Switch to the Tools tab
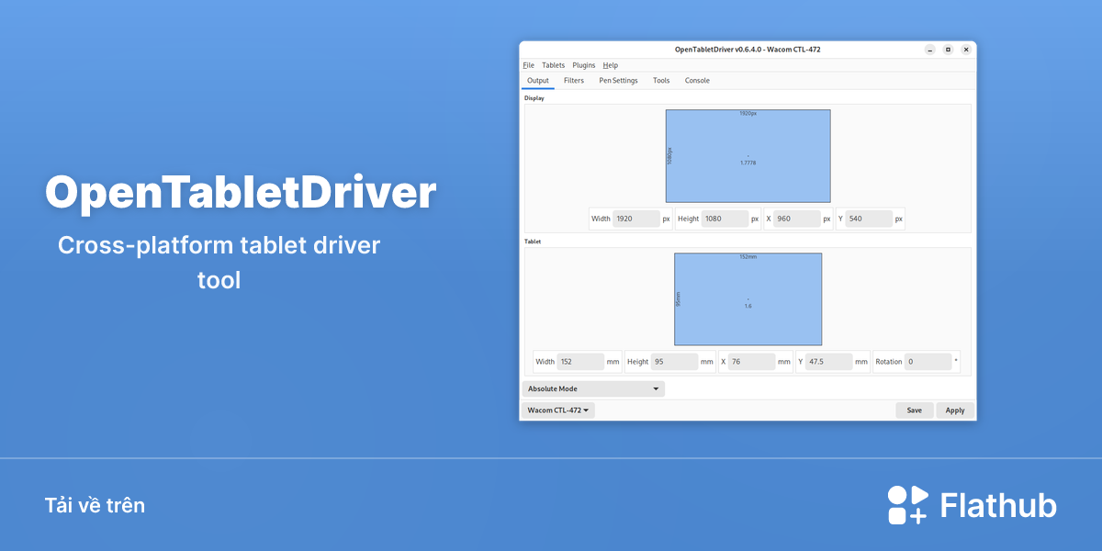This screenshot has height=551, width=1102. point(661,81)
